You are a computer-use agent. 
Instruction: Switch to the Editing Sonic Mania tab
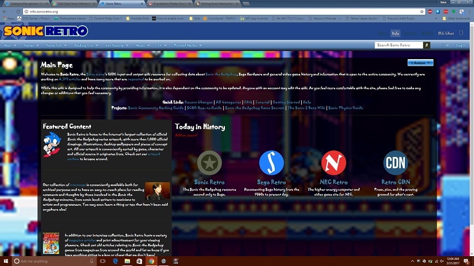click(x=218, y=4)
